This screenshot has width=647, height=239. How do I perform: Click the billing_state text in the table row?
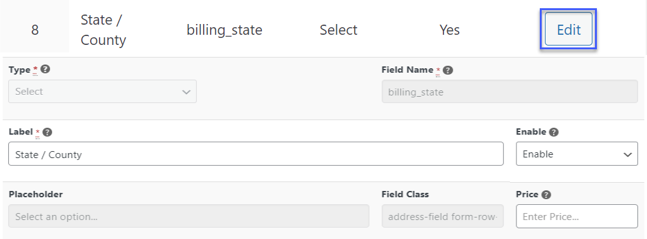click(x=225, y=30)
